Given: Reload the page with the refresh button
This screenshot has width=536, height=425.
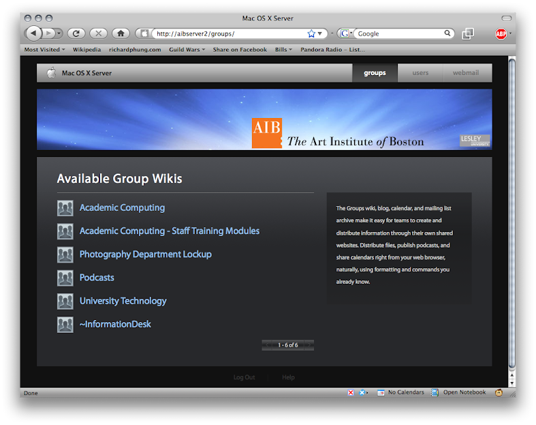Looking at the screenshot, I should pos(76,33).
